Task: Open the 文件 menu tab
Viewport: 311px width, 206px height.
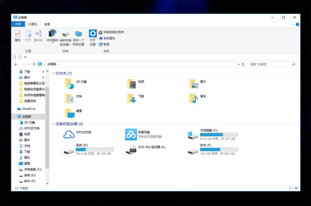Action: pyautogui.click(x=18, y=24)
